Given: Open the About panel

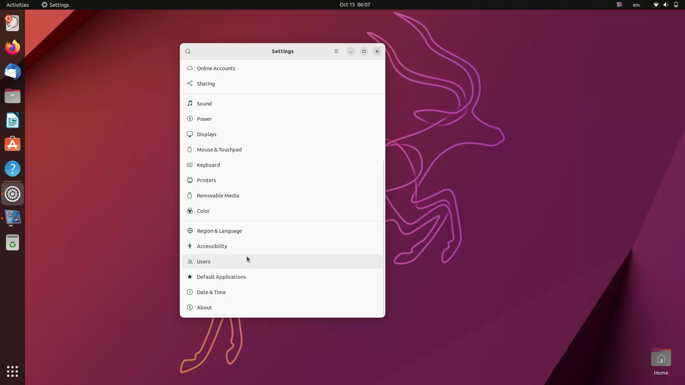Looking at the screenshot, I should pyautogui.click(x=204, y=307).
